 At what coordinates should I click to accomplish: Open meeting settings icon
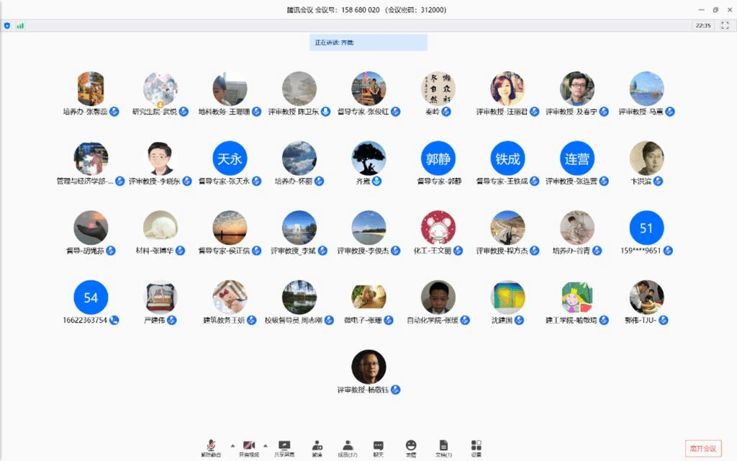coord(476,447)
